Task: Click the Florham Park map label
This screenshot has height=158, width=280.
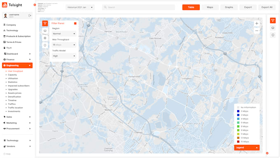Action: pos(134,77)
